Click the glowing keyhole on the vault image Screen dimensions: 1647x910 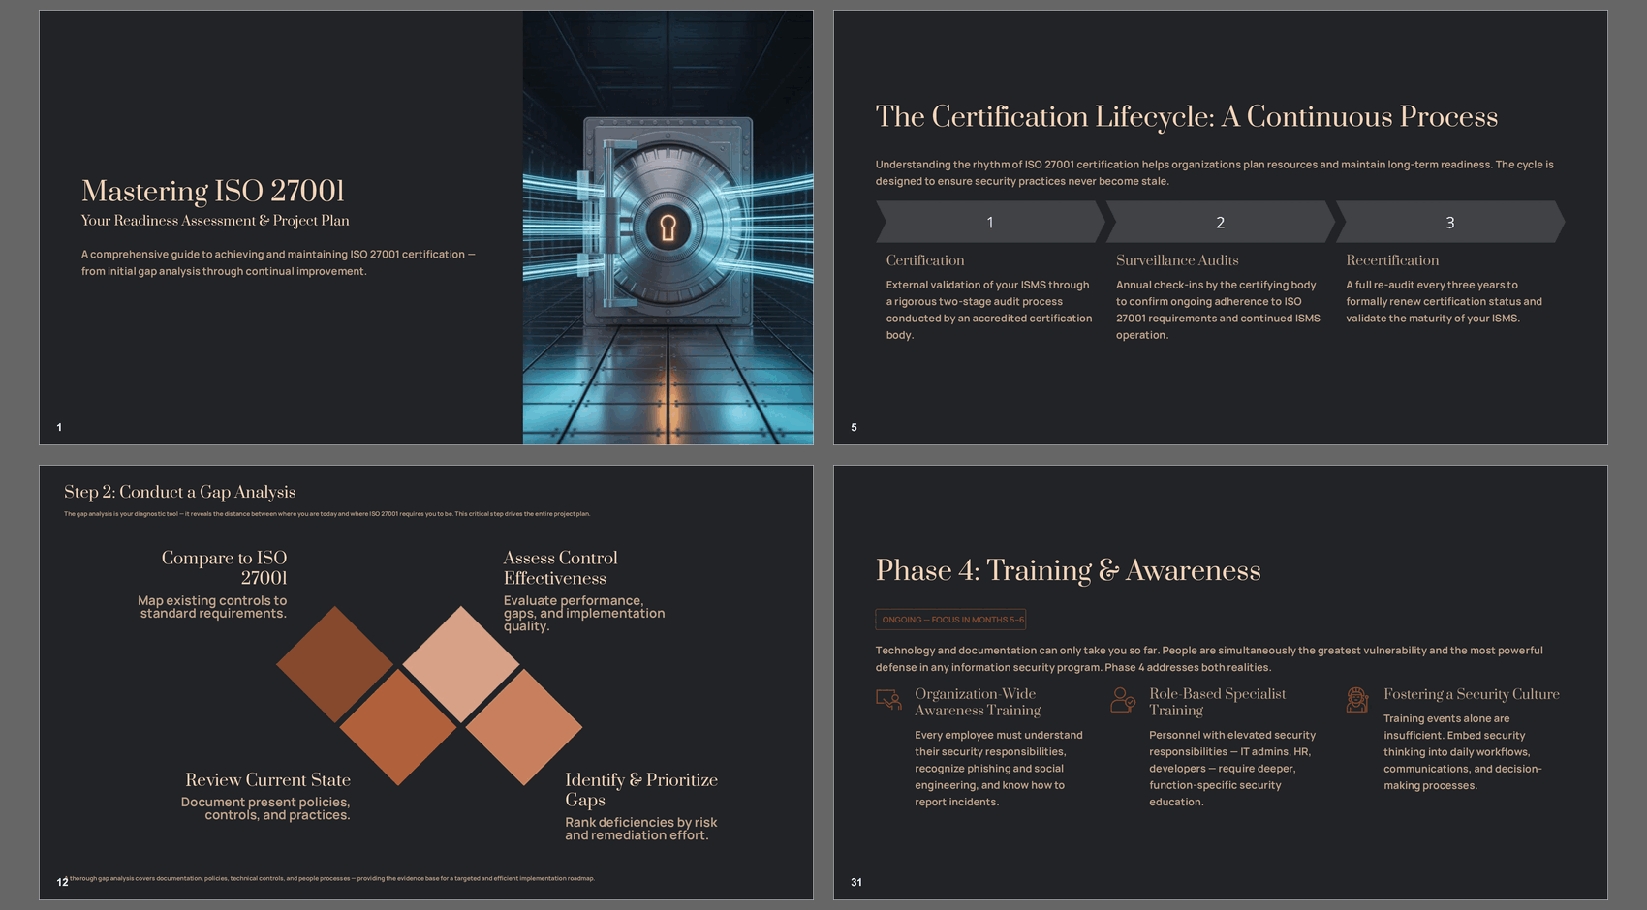click(x=668, y=227)
